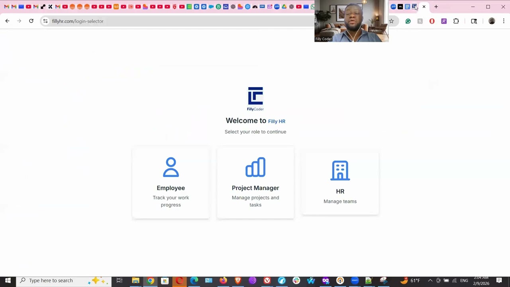Select the Project Manager role card
Screen dimensions: 510x287
tap(255, 183)
